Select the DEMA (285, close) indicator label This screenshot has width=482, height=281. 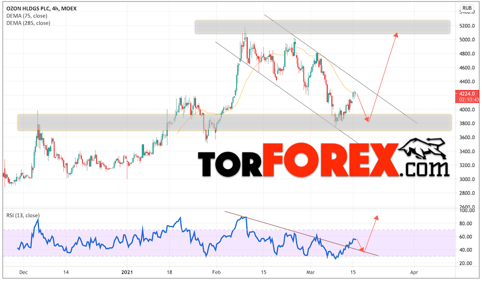pyautogui.click(x=28, y=23)
